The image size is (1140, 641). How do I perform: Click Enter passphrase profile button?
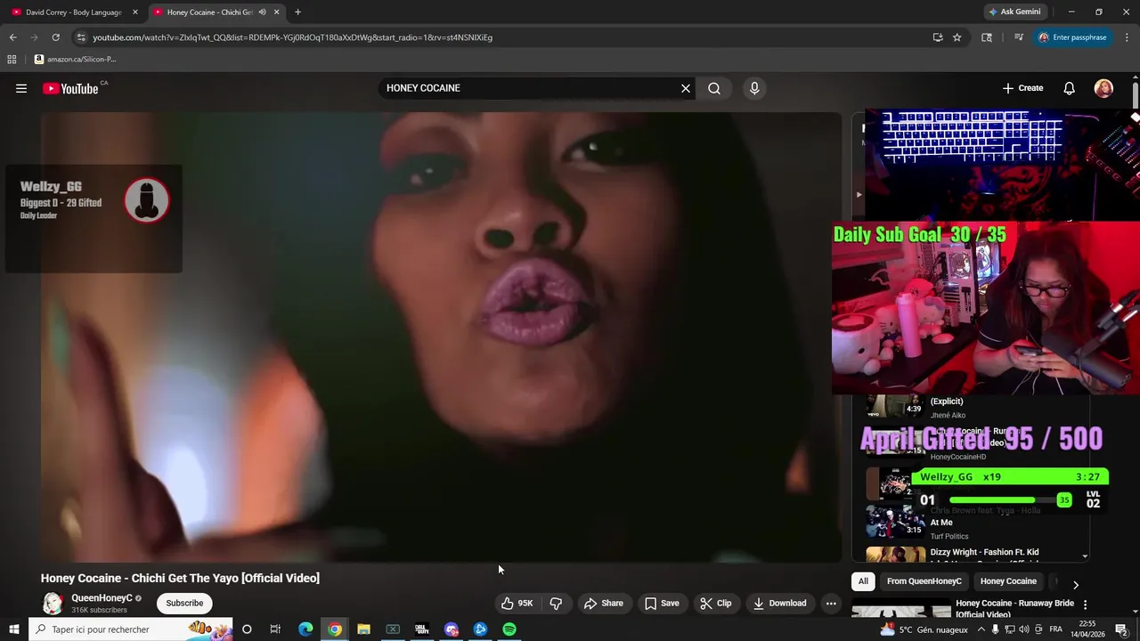pos(1072,37)
